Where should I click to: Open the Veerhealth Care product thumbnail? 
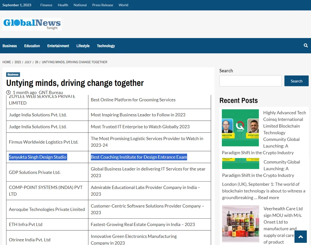[240, 224]
